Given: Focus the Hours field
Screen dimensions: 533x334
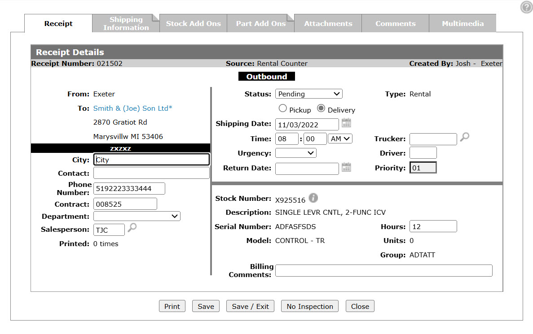Looking at the screenshot, I should click(433, 226).
